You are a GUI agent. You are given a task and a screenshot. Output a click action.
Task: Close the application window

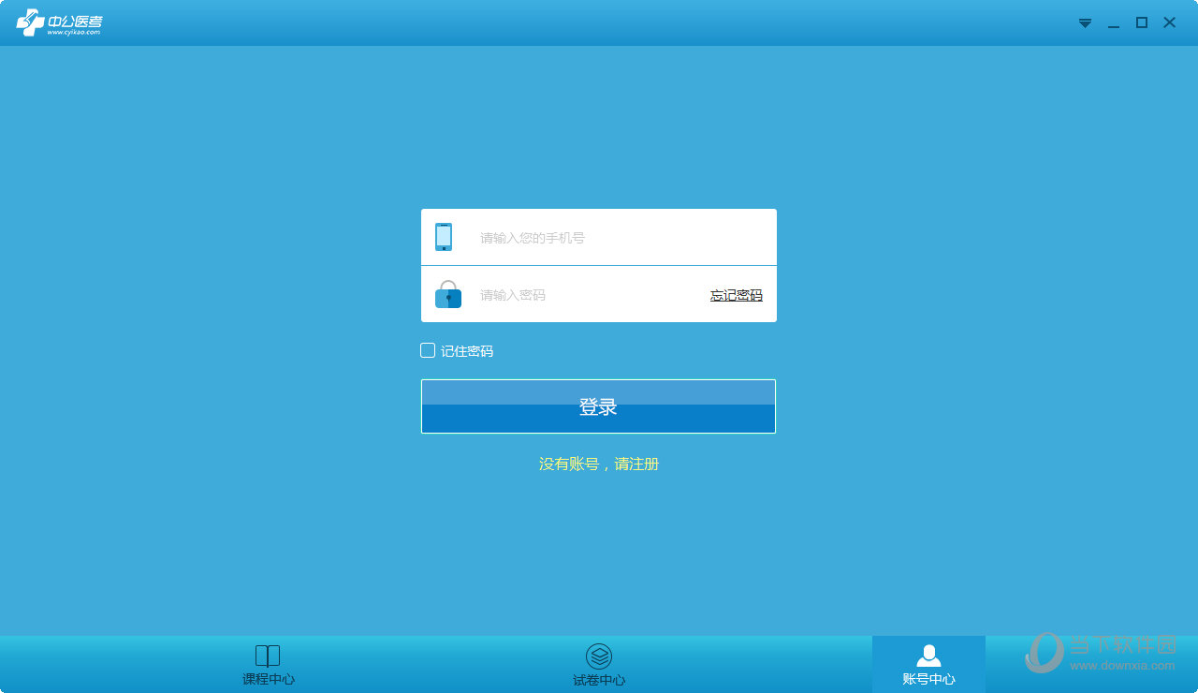1170,22
